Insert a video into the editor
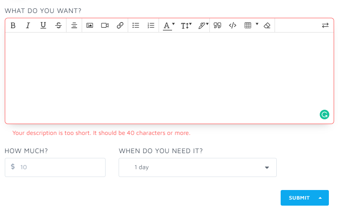The image size is (338, 213). point(105,26)
